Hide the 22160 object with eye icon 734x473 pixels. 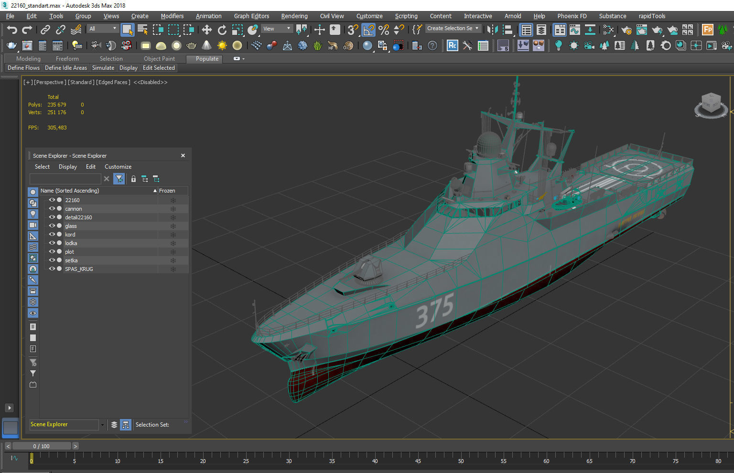pos(52,200)
